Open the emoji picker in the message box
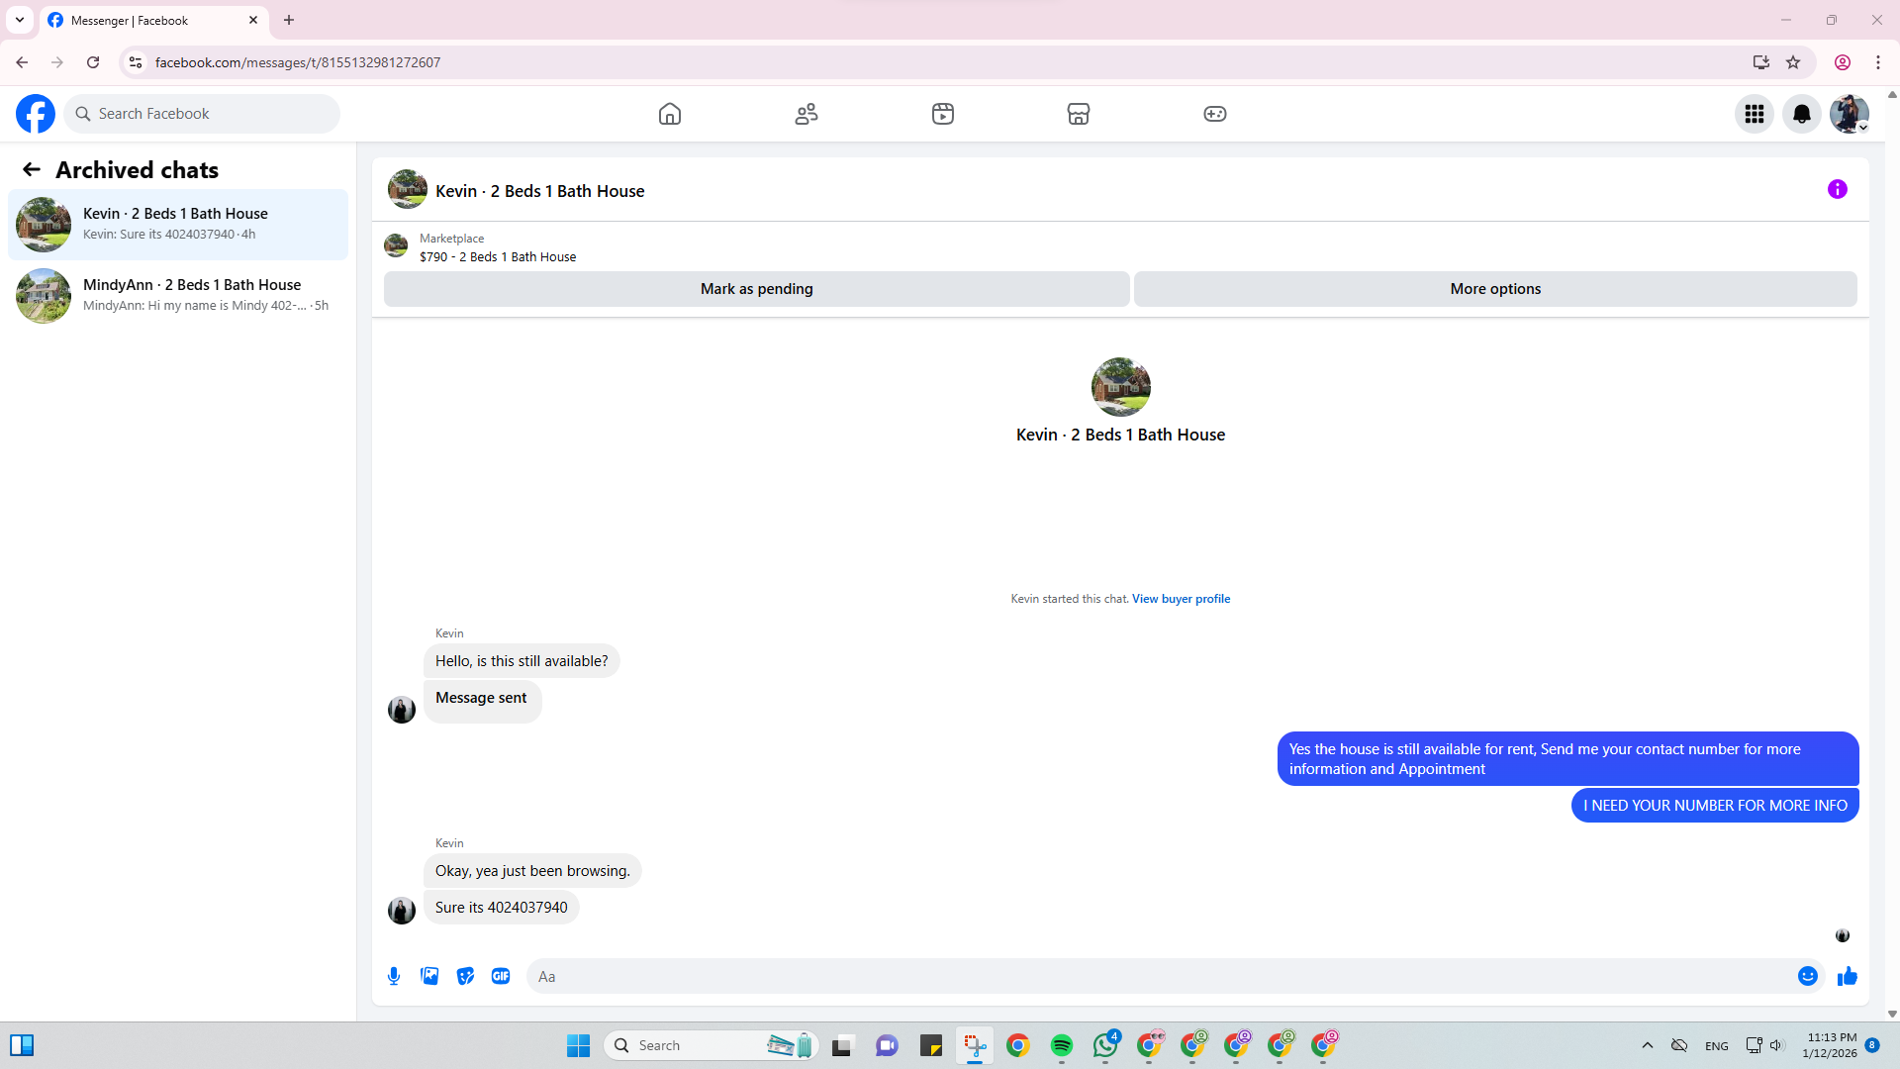This screenshot has width=1900, height=1069. click(x=1807, y=976)
